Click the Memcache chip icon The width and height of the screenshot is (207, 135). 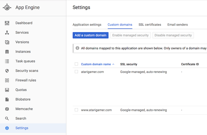(7, 109)
